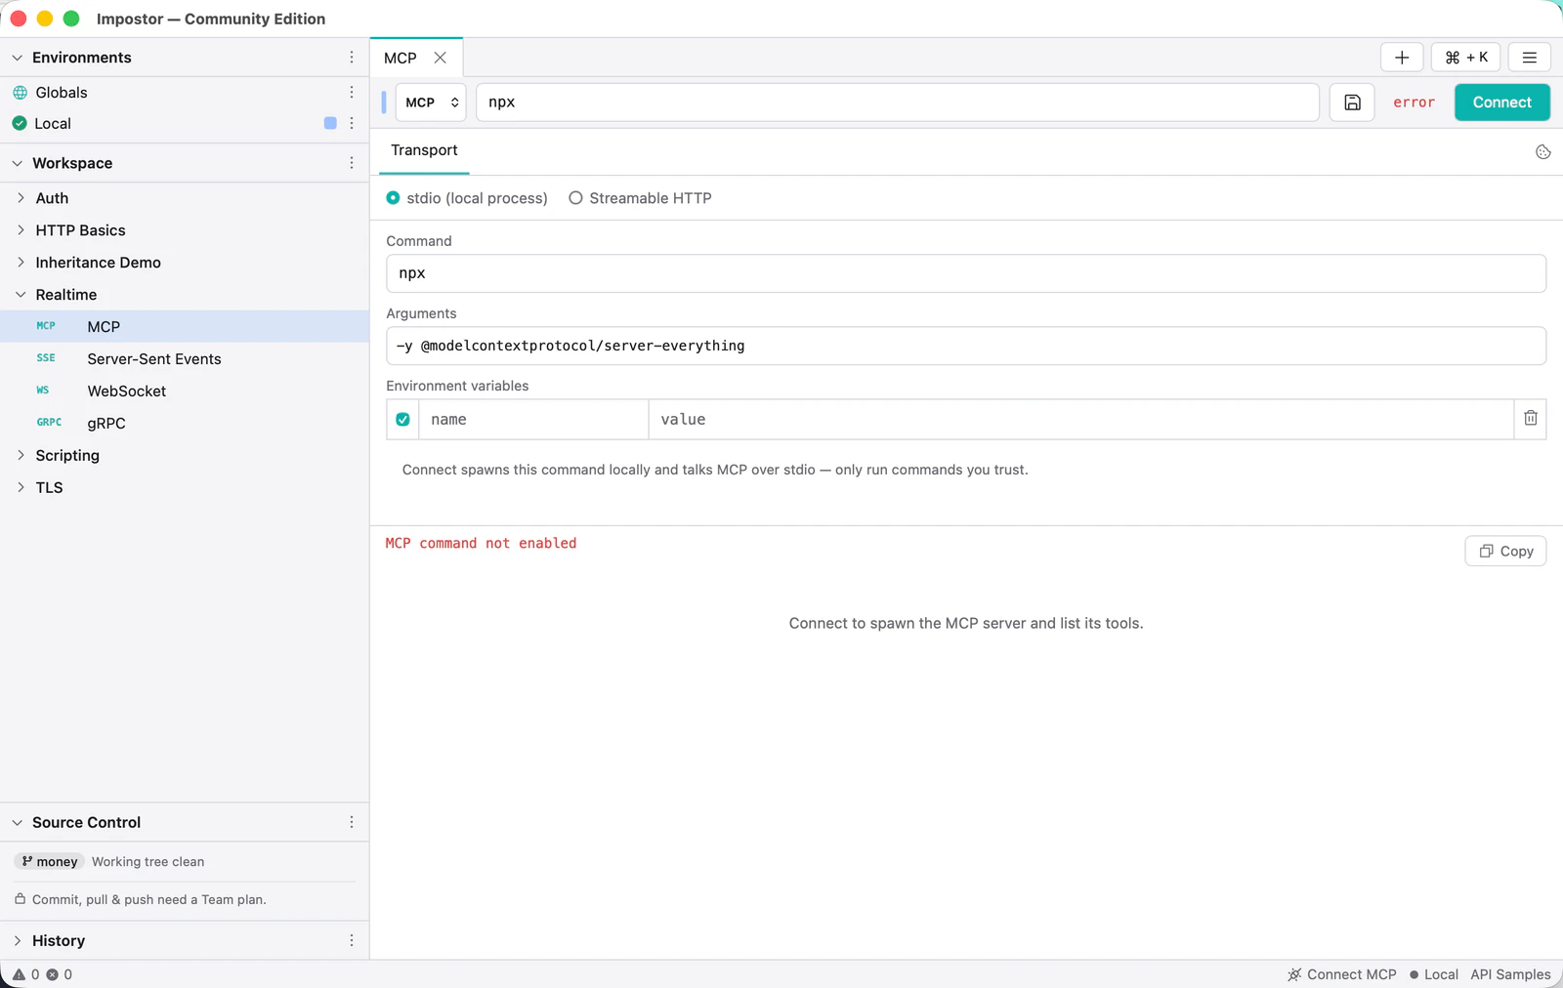Click the MCP badge in the Realtime folder

(46, 326)
